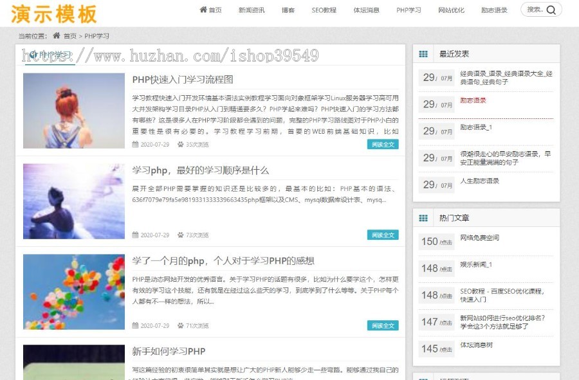Open recent post 很潮很走心的早安励志语录
Screen dimensions: 579x380
click(x=506, y=158)
